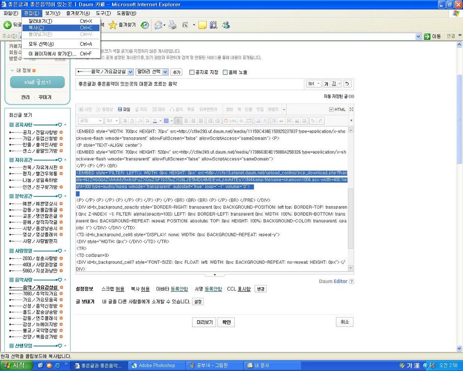
Task: Toggle fullscreen editor icon next to HTML
Action: [351, 110]
